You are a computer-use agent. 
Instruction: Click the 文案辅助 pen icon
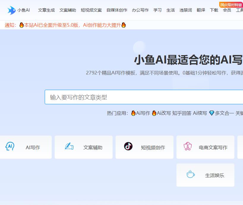coord(69,146)
